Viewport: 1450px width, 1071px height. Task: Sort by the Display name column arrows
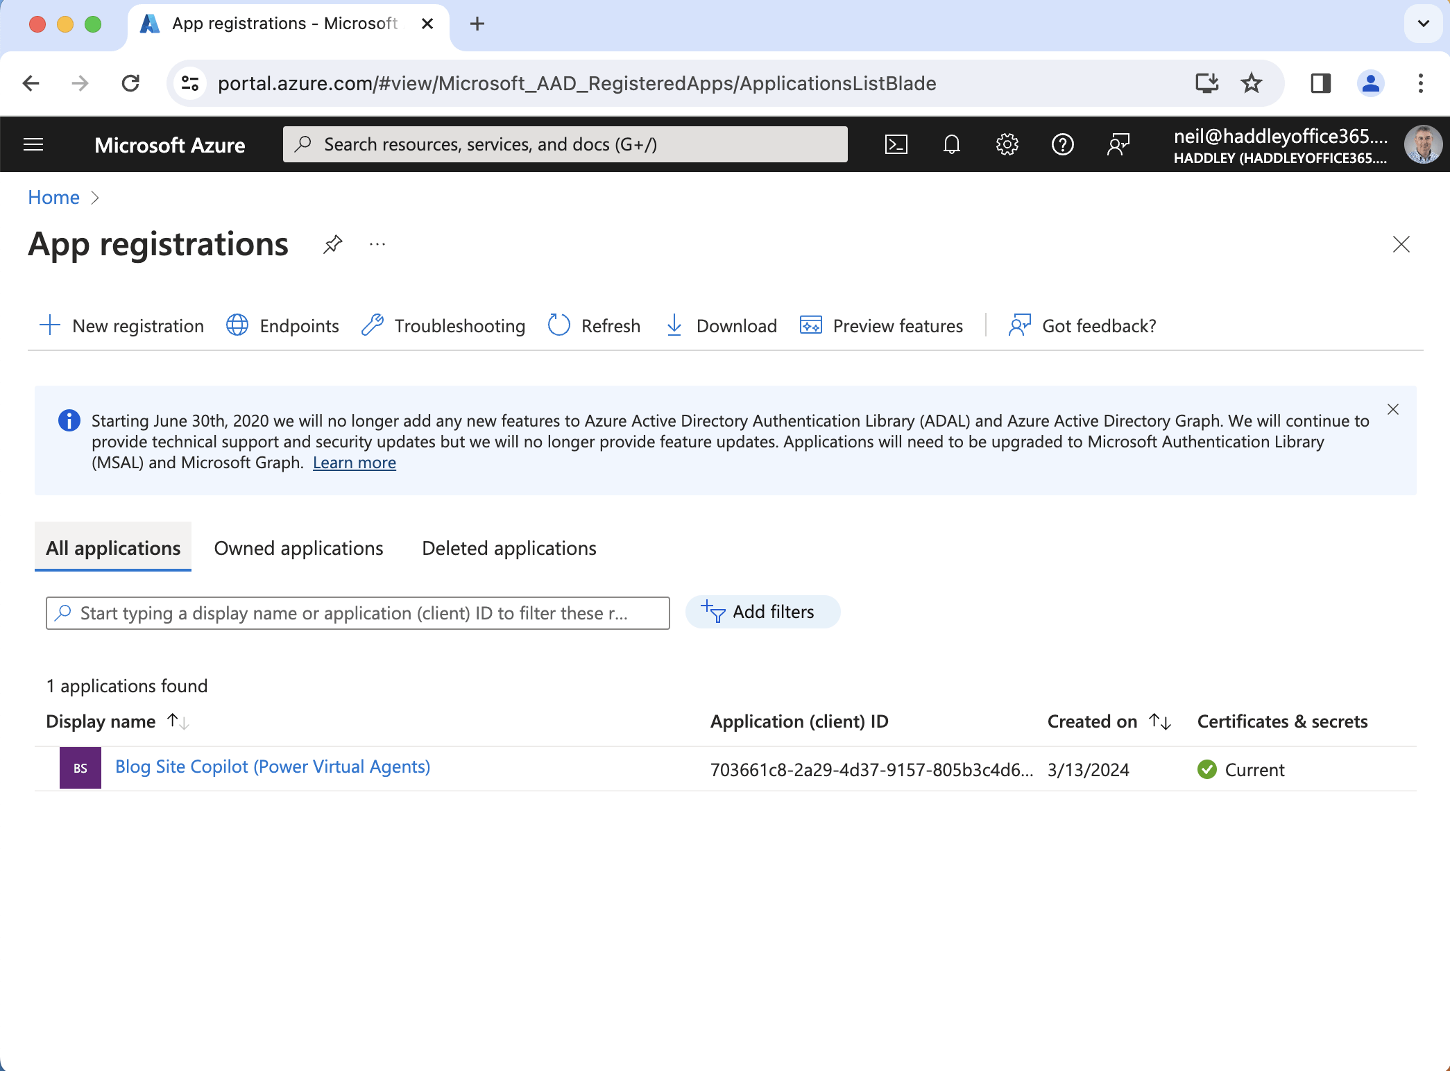[178, 721]
